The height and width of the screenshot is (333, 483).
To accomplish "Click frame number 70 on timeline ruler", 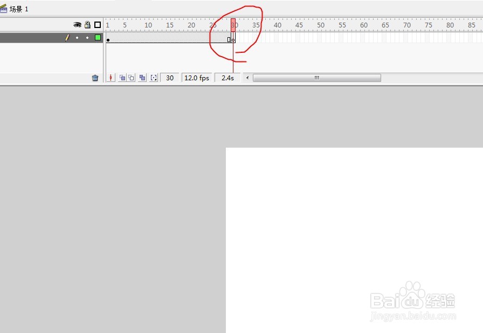I will [x=407, y=25].
